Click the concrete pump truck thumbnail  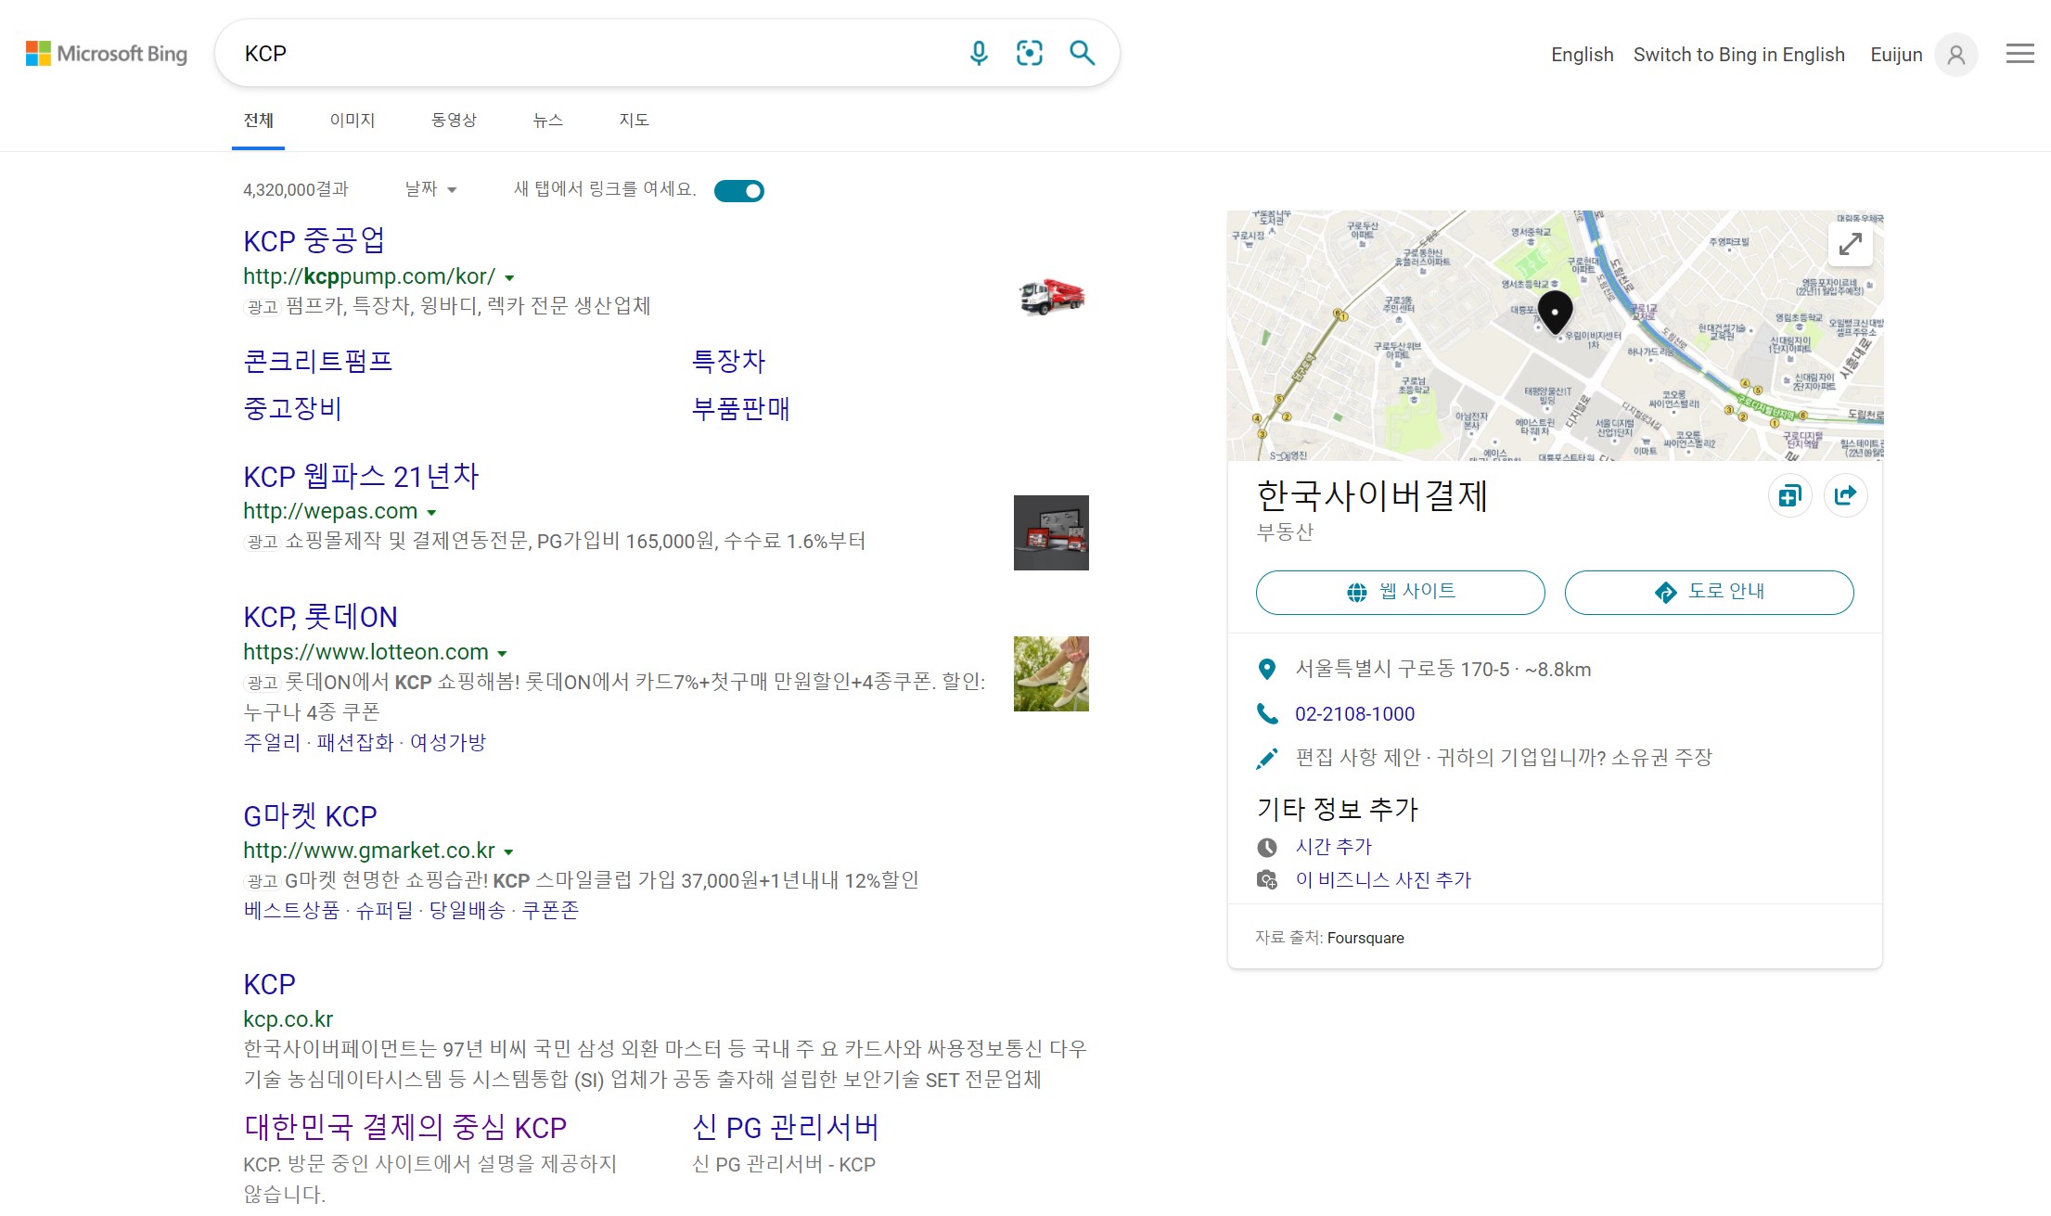point(1051,297)
